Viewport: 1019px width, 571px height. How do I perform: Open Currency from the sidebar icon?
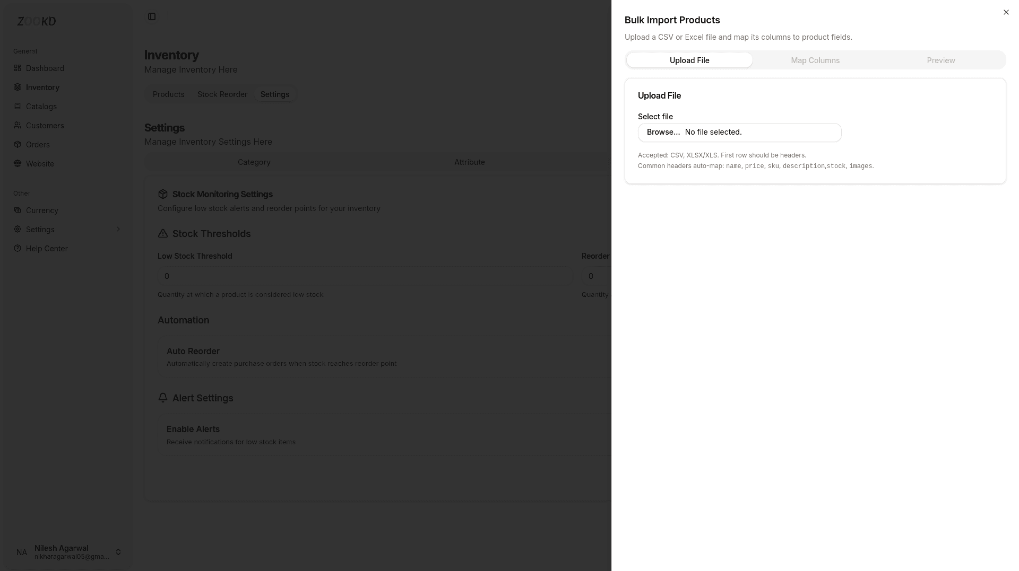tap(18, 210)
